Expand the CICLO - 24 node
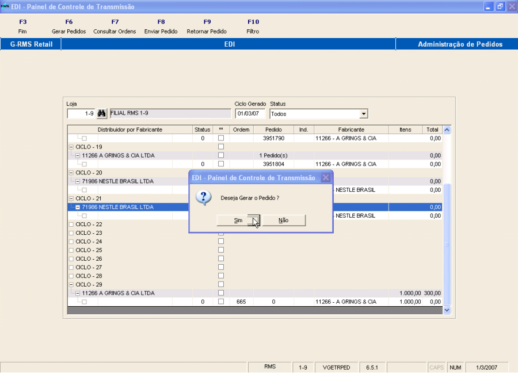 71,242
